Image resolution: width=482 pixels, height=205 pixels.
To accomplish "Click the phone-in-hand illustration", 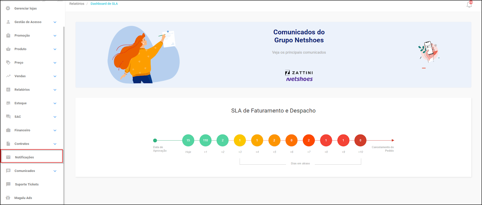I will tap(429, 51).
